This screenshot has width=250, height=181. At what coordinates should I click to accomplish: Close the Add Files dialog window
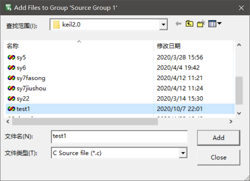pyautogui.click(x=241, y=7)
